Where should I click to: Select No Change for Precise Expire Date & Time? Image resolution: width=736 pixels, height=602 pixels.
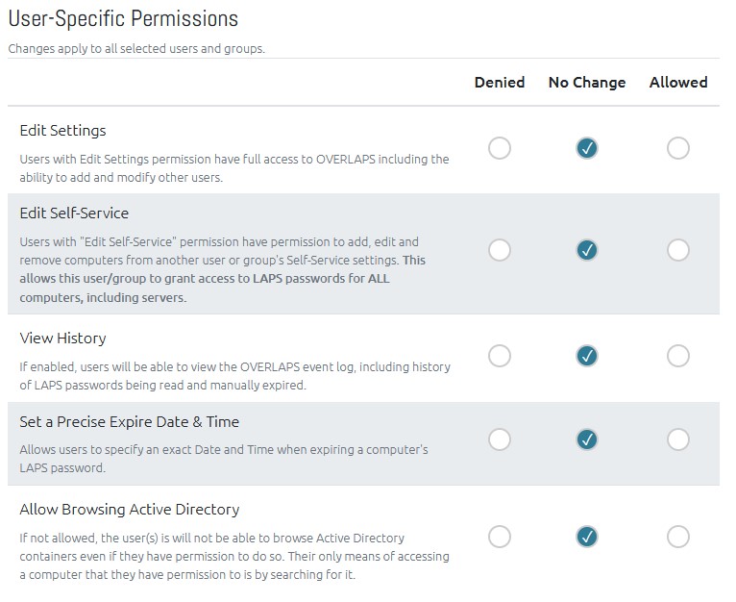[587, 439]
